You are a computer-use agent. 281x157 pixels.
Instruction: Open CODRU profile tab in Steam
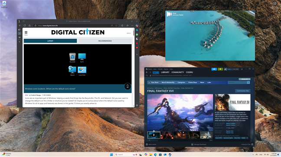click(x=190, y=72)
